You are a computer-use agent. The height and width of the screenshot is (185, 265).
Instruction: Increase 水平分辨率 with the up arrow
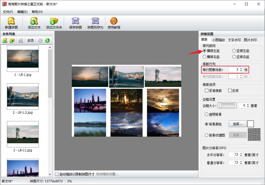click(x=241, y=154)
